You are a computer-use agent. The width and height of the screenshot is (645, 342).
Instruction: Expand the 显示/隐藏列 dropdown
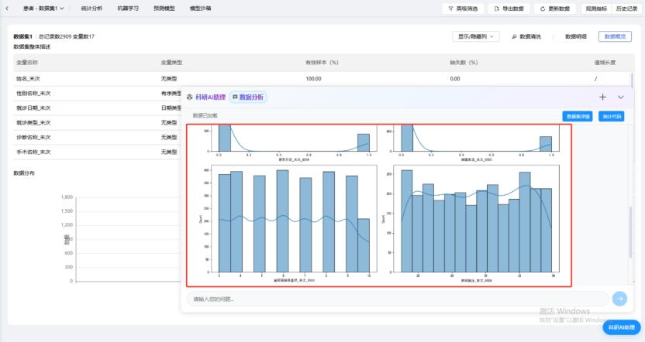pyautogui.click(x=476, y=36)
